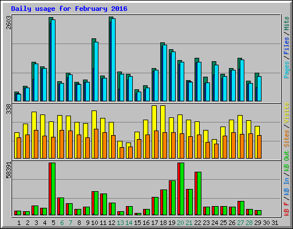This screenshot has width=293, height=229.
Task: Click the green kB Out bar for day 20
Action: [x=182, y=189]
